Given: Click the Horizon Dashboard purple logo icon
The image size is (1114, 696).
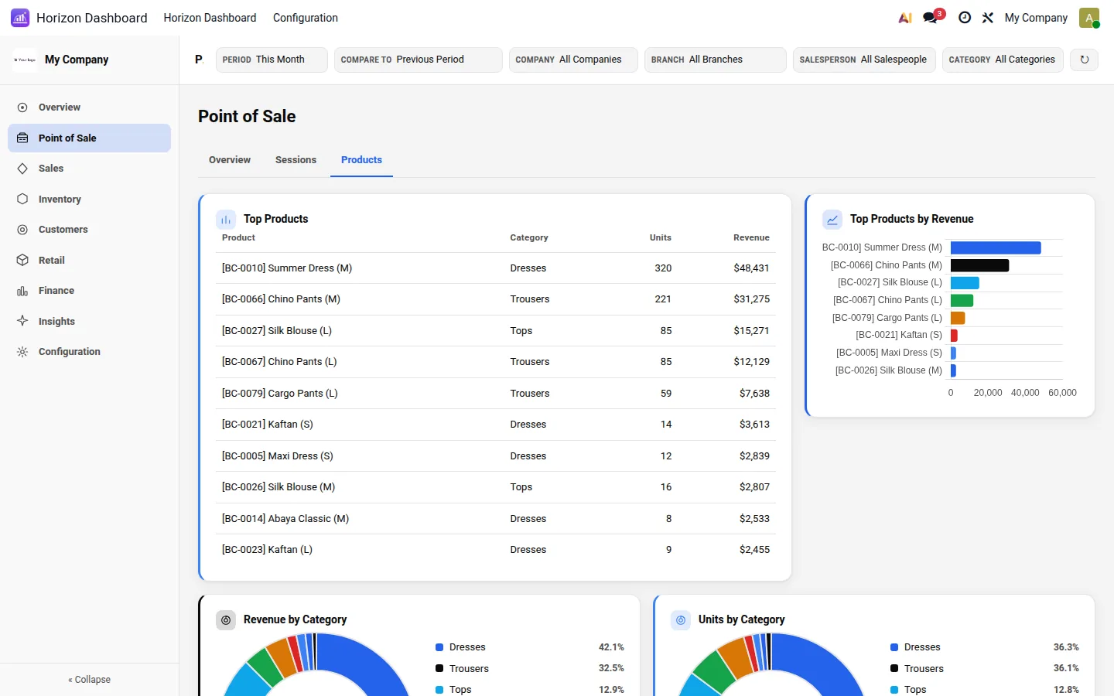Looking at the screenshot, I should (x=20, y=18).
